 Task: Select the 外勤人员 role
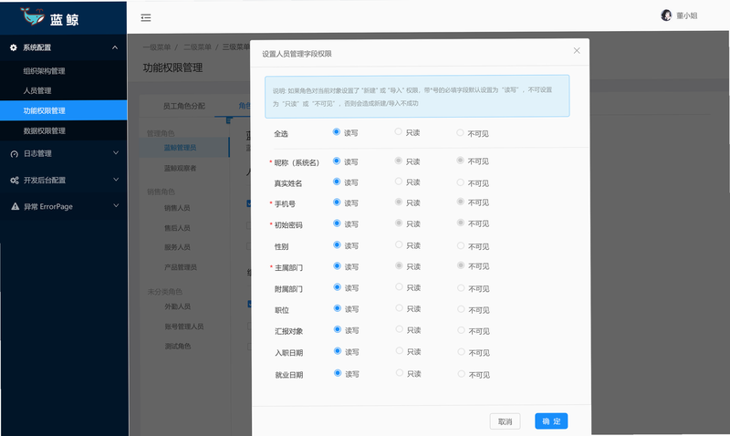[x=177, y=306]
